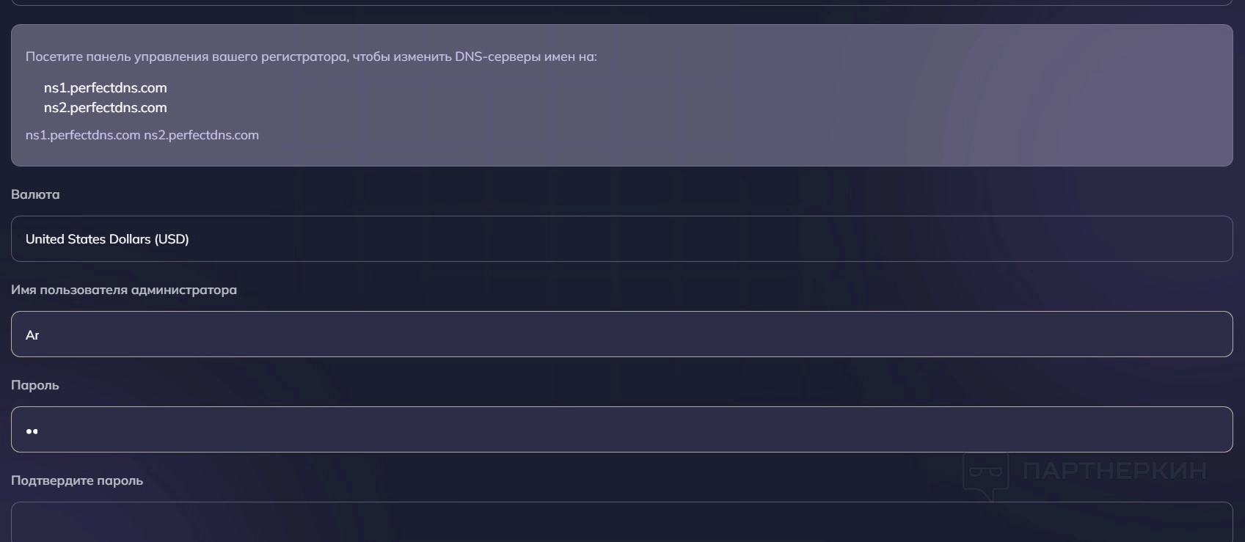The width and height of the screenshot is (1245, 542).
Task: Click the word Посетите in the DNS notice
Action: 54,56
